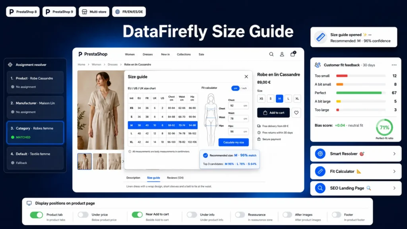This screenshot has width=407, height=229.
Task: Click the Free returns clock icon
Action: (x=259, y=132)
